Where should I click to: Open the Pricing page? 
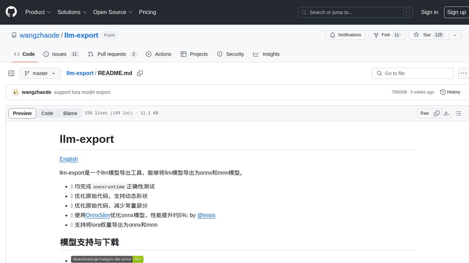click(x=147, y=12)
